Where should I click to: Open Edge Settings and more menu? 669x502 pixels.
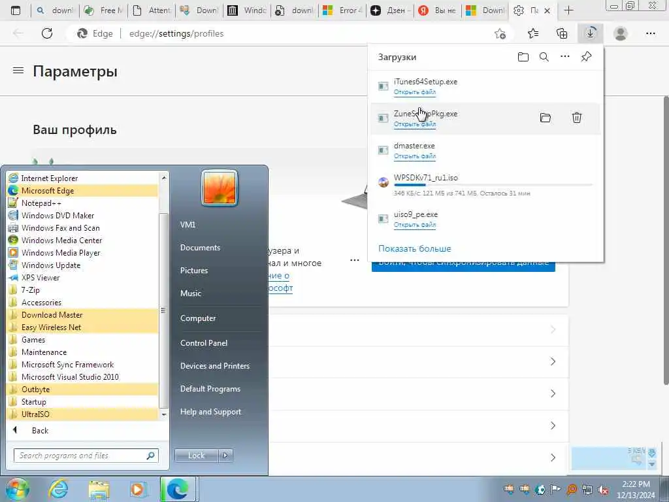coord(650,33)
